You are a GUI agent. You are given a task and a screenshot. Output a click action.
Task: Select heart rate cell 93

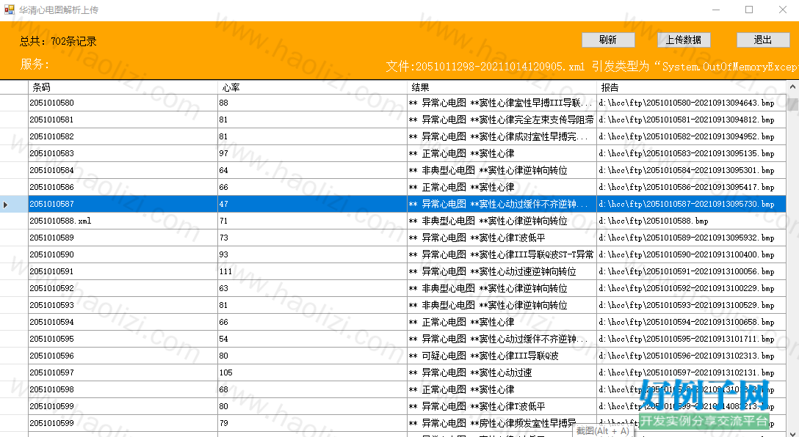[x=312, y=254]
